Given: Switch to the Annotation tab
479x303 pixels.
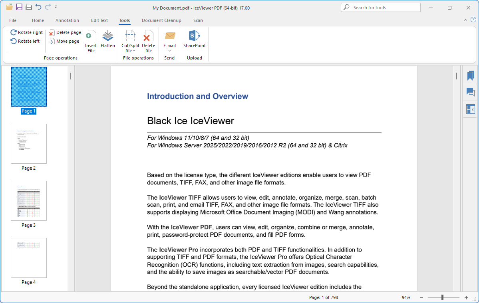Looking at the screenshot, I should 67,20.
